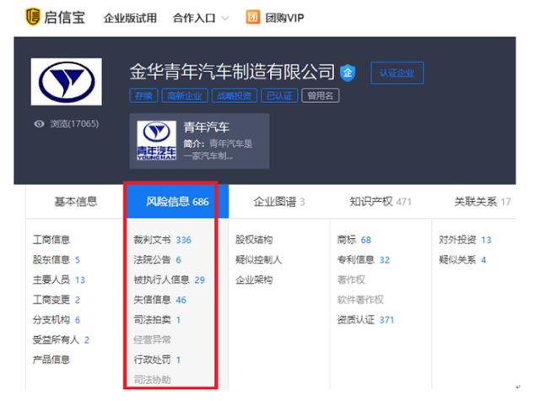Click the 高新企业 tag
This screenshot has width=540, height=401.
[185, 95]
